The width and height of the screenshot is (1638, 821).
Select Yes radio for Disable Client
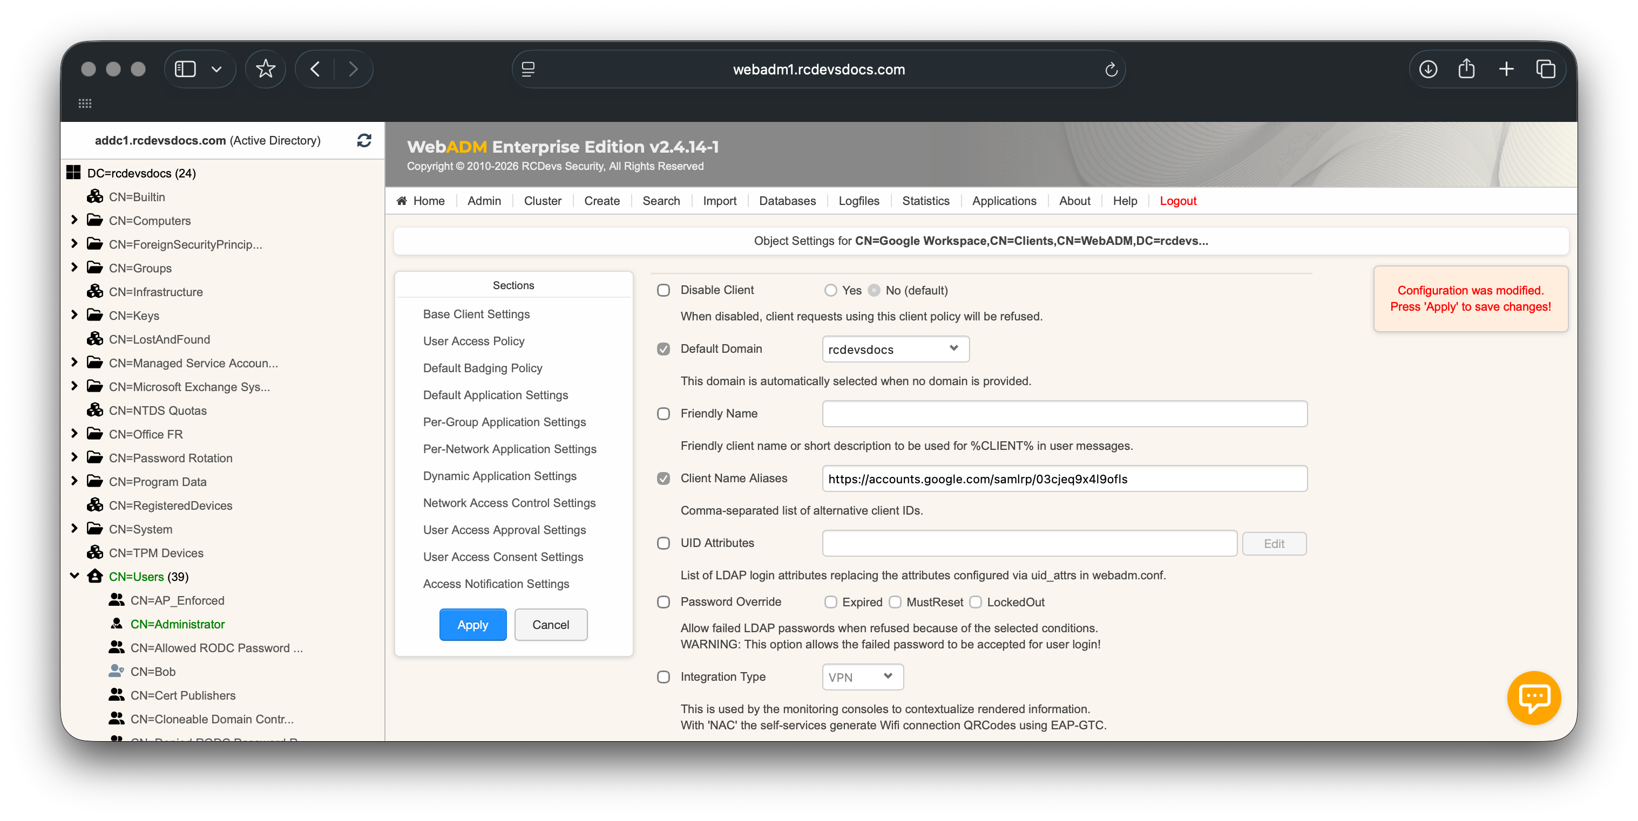pos(830,290)
